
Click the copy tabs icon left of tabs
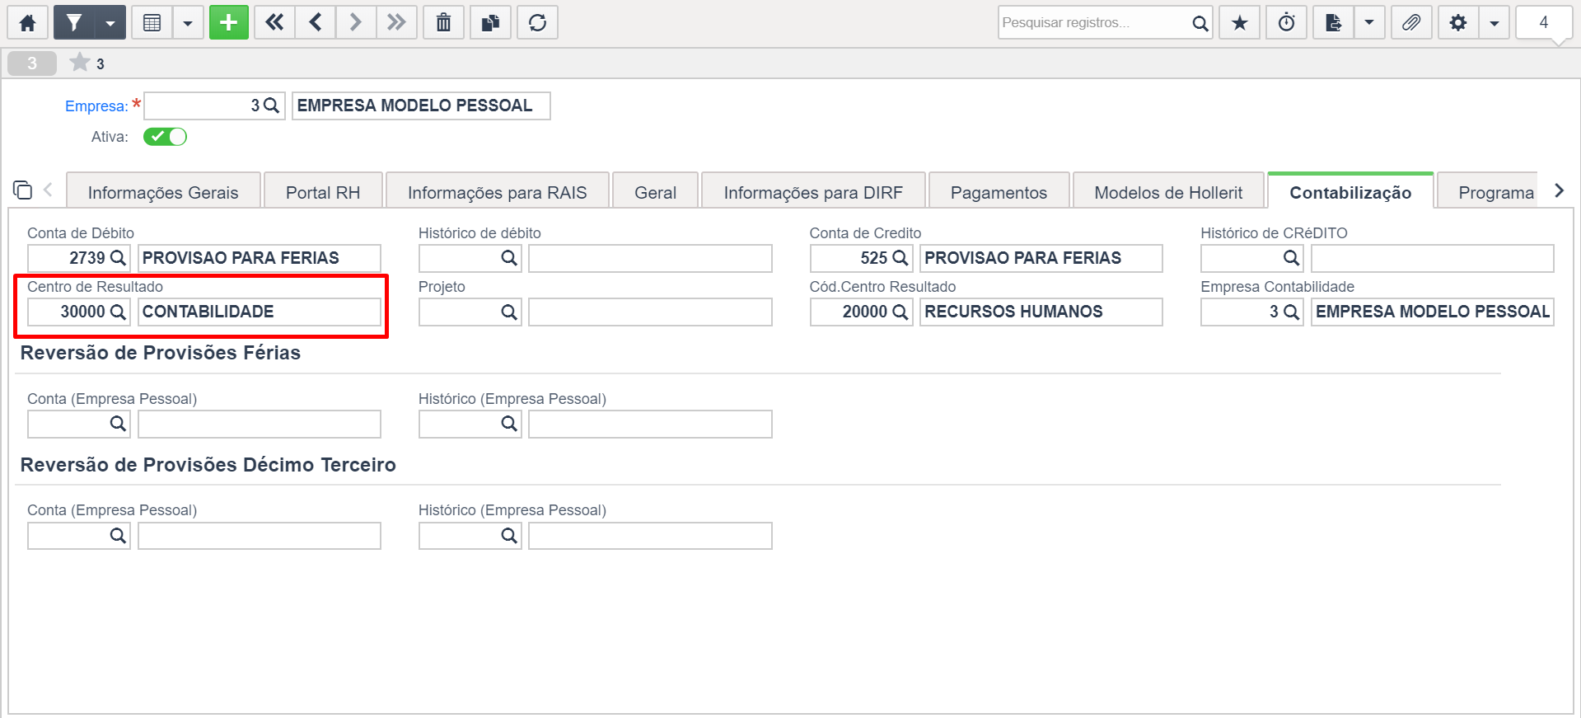tap(23, 190)
